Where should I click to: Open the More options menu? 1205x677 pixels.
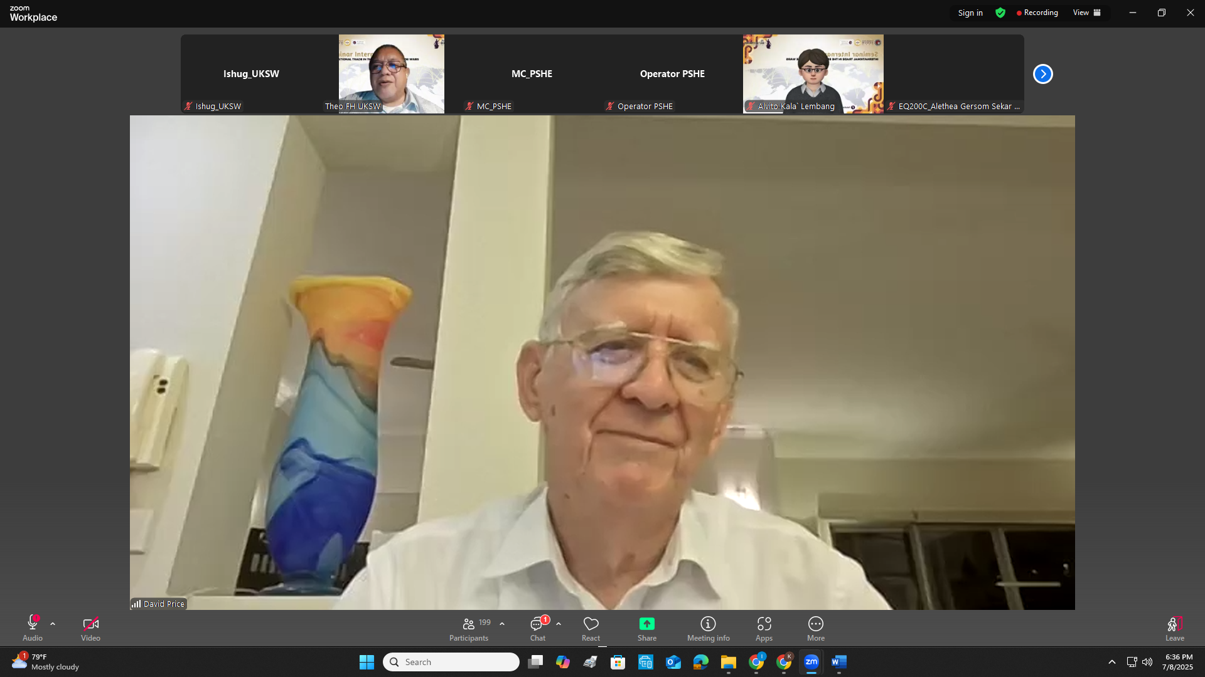click(815, 628)
